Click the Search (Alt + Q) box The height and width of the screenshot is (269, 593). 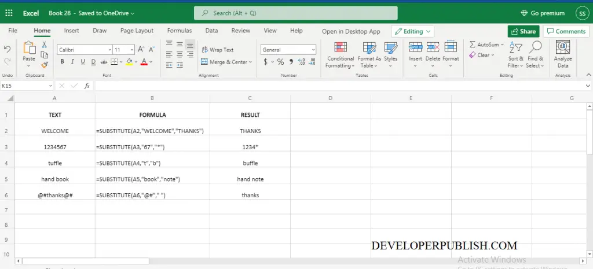[x=296, y=13]
